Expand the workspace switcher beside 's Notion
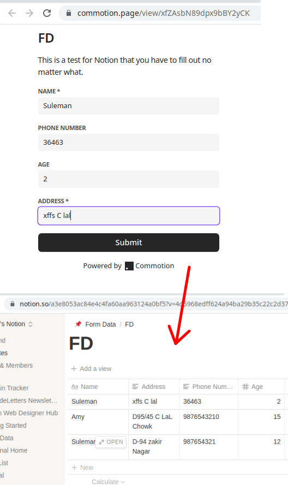288x490 pixels. pyautogui.click(x=30, y=324)
